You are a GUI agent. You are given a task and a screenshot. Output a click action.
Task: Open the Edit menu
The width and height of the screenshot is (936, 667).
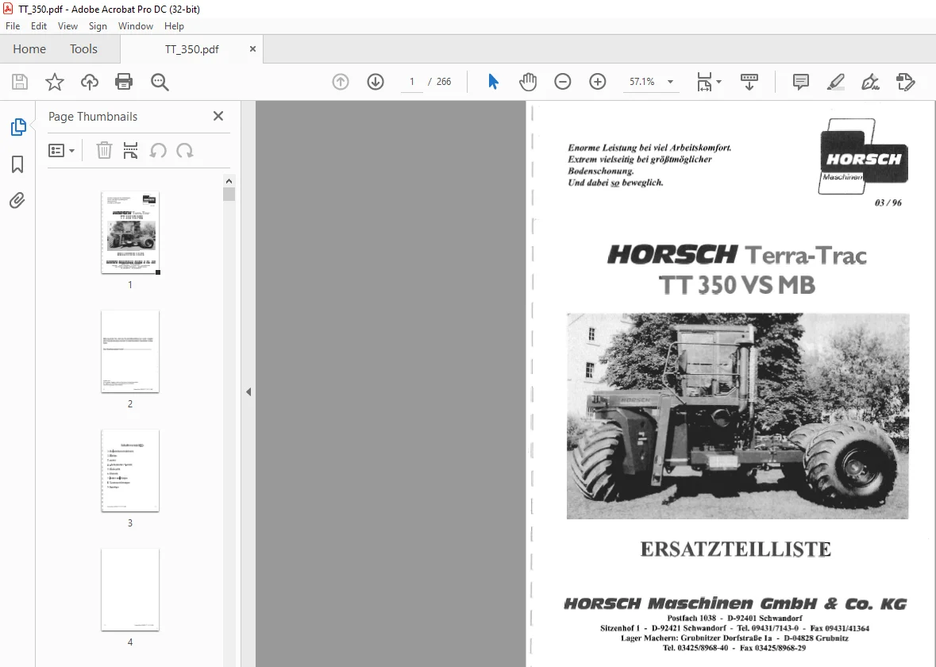[39, 26]
